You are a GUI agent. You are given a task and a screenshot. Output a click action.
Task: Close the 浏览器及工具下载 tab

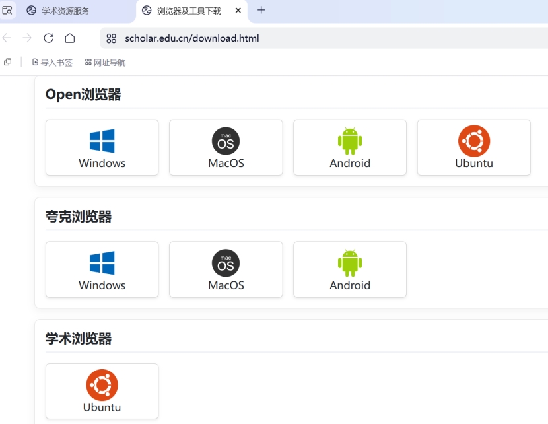tap(238, 11)
